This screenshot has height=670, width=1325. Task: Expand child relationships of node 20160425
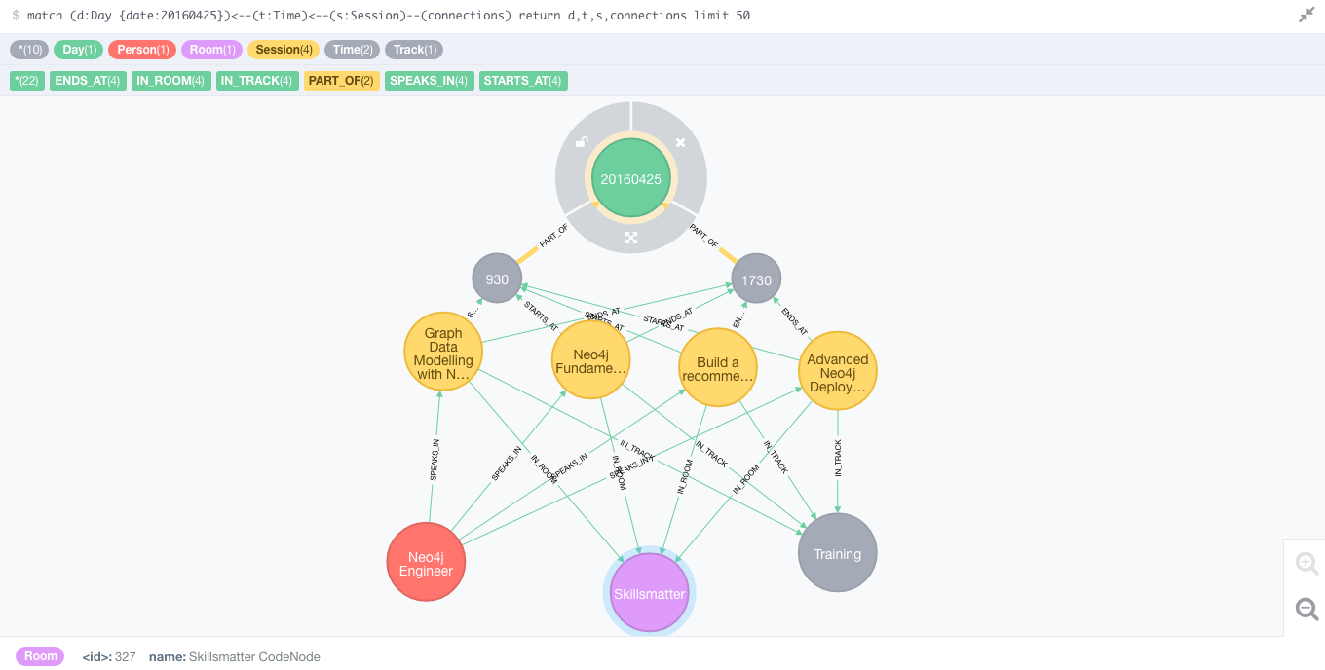631,237
